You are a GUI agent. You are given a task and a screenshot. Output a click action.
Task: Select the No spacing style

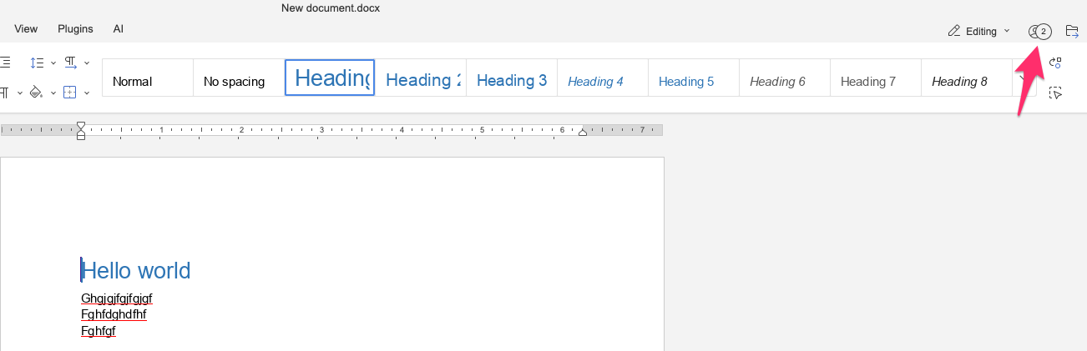pyautogui.click(x=239, y=81)
